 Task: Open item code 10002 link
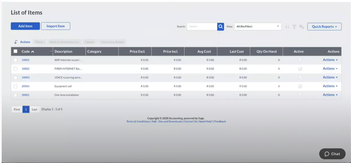26,69
